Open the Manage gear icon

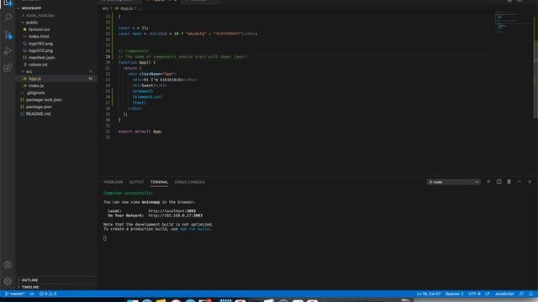coord(8,281)
